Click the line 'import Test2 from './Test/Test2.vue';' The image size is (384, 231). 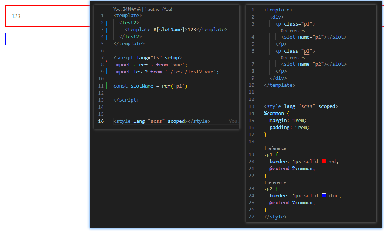[166, 72]
